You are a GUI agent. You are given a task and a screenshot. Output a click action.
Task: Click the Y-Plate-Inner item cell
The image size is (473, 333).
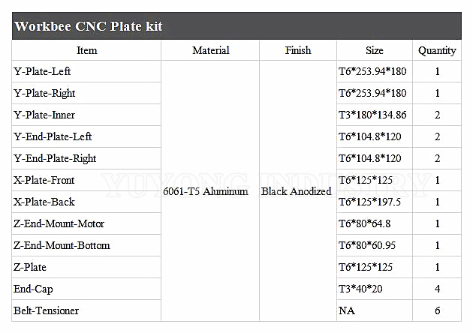[x=86, y=115]
